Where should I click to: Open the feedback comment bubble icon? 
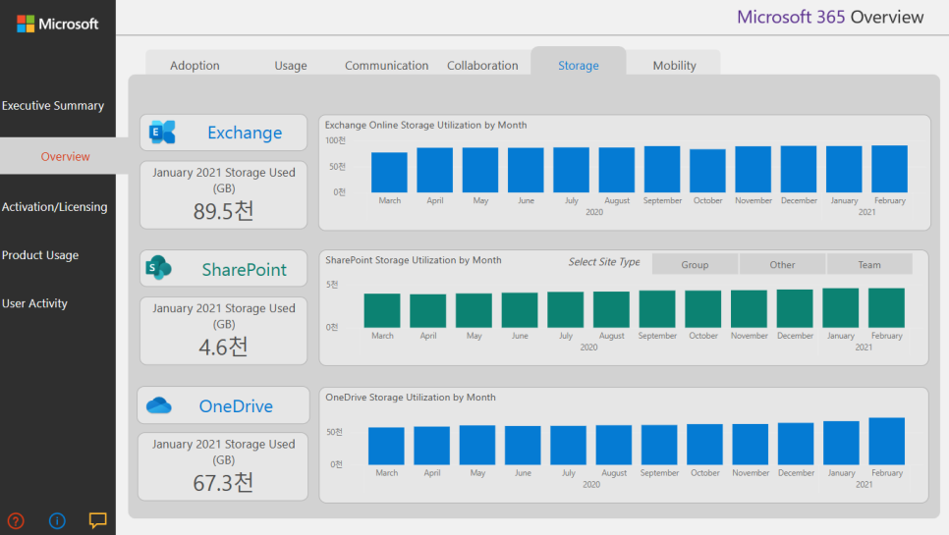click(97, 520)
